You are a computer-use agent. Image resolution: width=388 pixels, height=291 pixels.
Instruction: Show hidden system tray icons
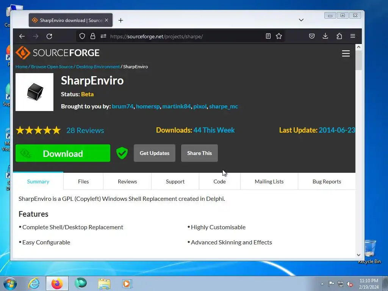[322, 284]
